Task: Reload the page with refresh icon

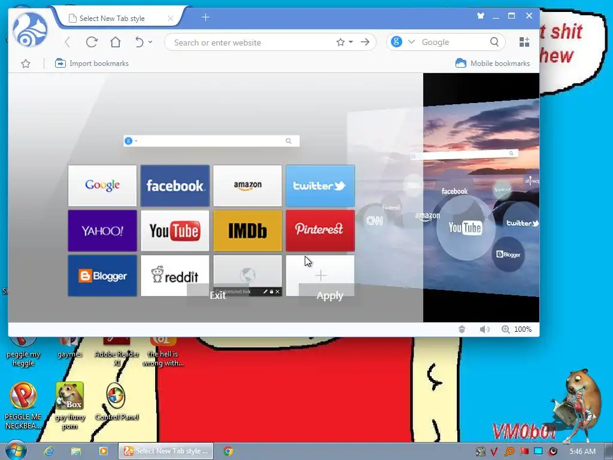Action: [x=92, y=42]
